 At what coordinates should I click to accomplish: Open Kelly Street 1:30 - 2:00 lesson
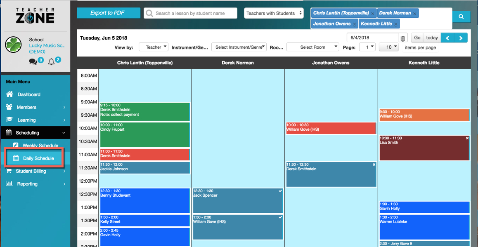click(x=145, y=221)
